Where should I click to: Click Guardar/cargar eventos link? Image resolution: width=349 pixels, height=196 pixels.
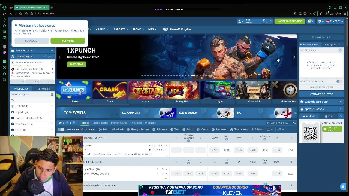(x=321, y=87)
